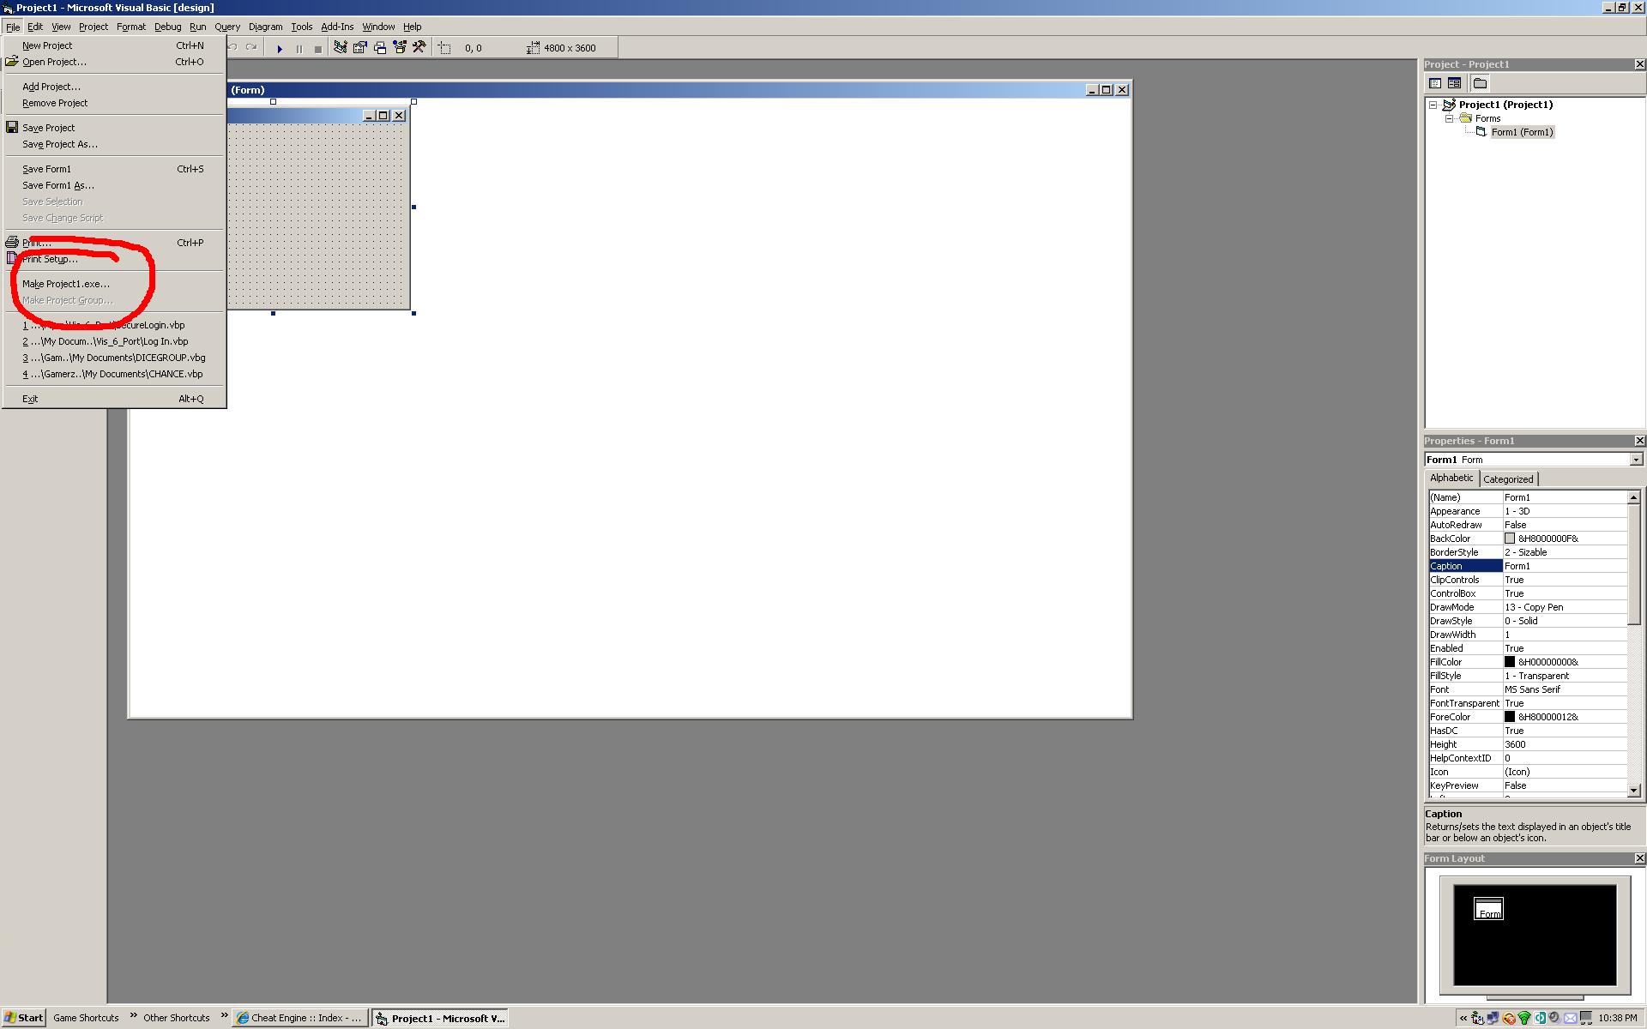Switch to Cheat Engine Index taskbar button
The height and width of the screenshot is (1029, 1647).
coord(300,1018)
